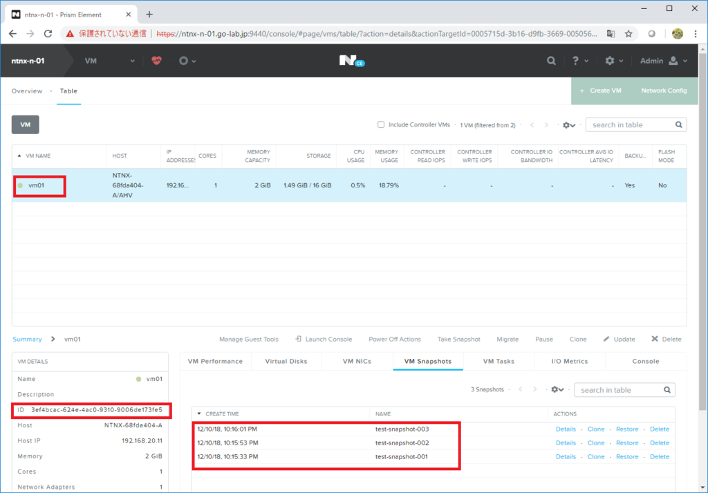Clone test-snapshot-001

pyautogui.click(x=596, y=457)
